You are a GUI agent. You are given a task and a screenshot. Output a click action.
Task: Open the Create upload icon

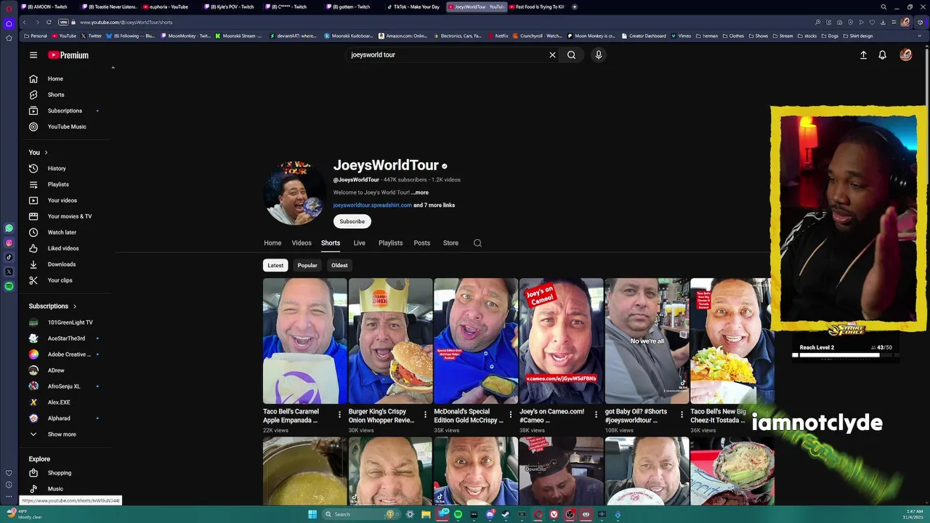tap(863, 55)
